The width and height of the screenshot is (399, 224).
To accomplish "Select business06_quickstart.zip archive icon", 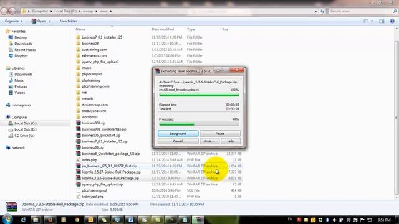I will tap(78, 136).
